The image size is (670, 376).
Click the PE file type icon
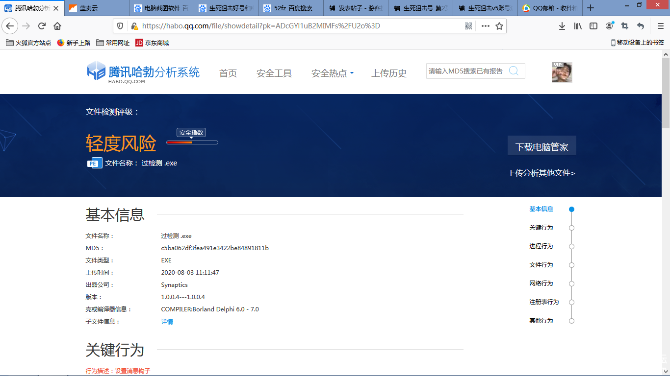[x=95, y=163]
